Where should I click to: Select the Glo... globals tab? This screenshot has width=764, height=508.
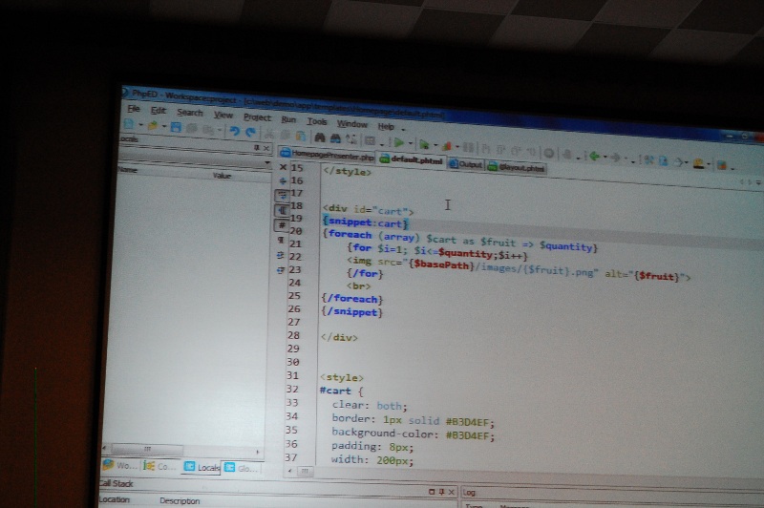click(x=243, y=468)
